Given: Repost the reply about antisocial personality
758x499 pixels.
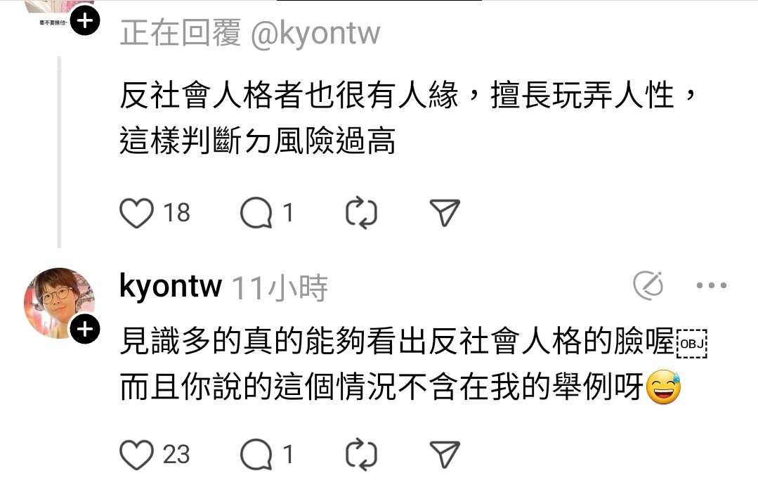Looking at the screenshot, I should [361, 213].
